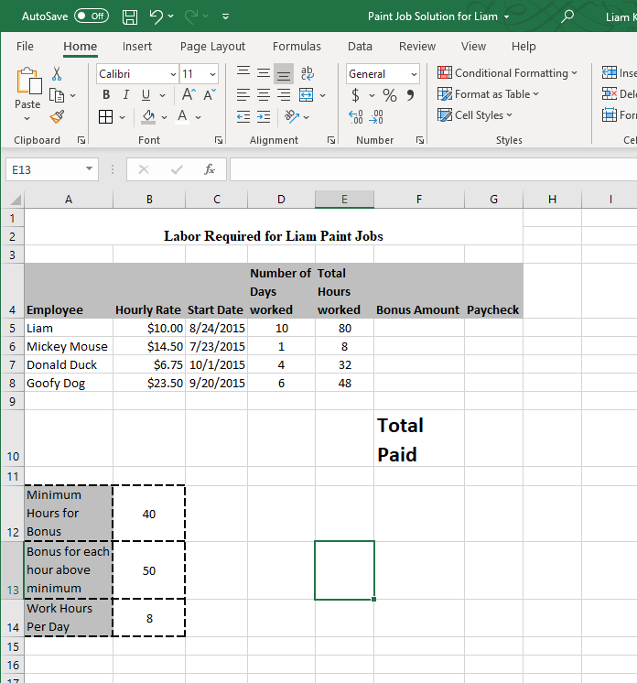Screen dimensions: 637x683
Task: Expand the Underline style dropdown arrow
Action: 162,95
